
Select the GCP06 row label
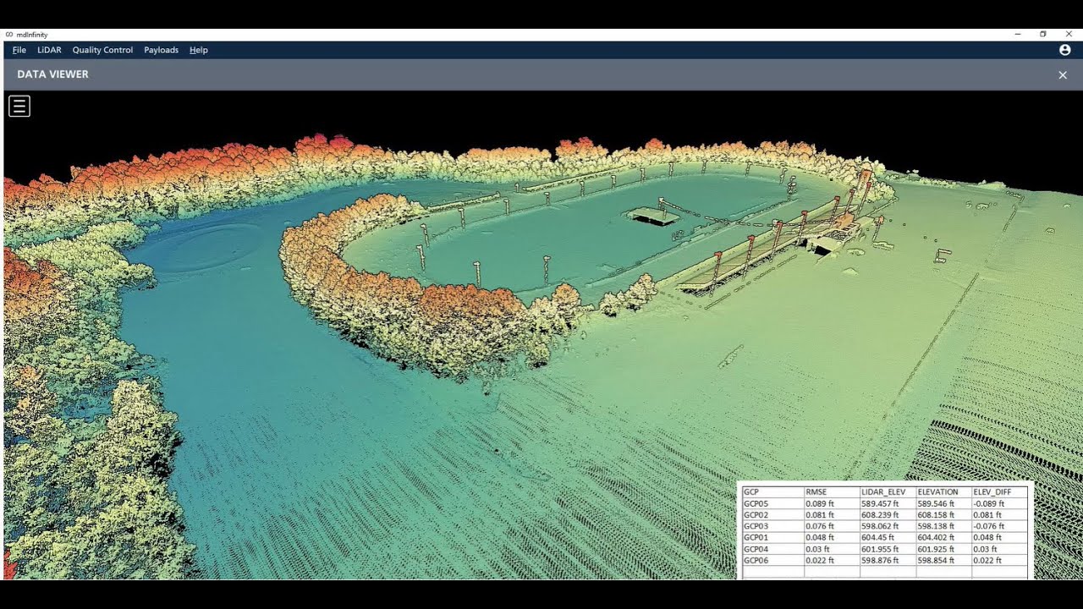coord(772,560)
